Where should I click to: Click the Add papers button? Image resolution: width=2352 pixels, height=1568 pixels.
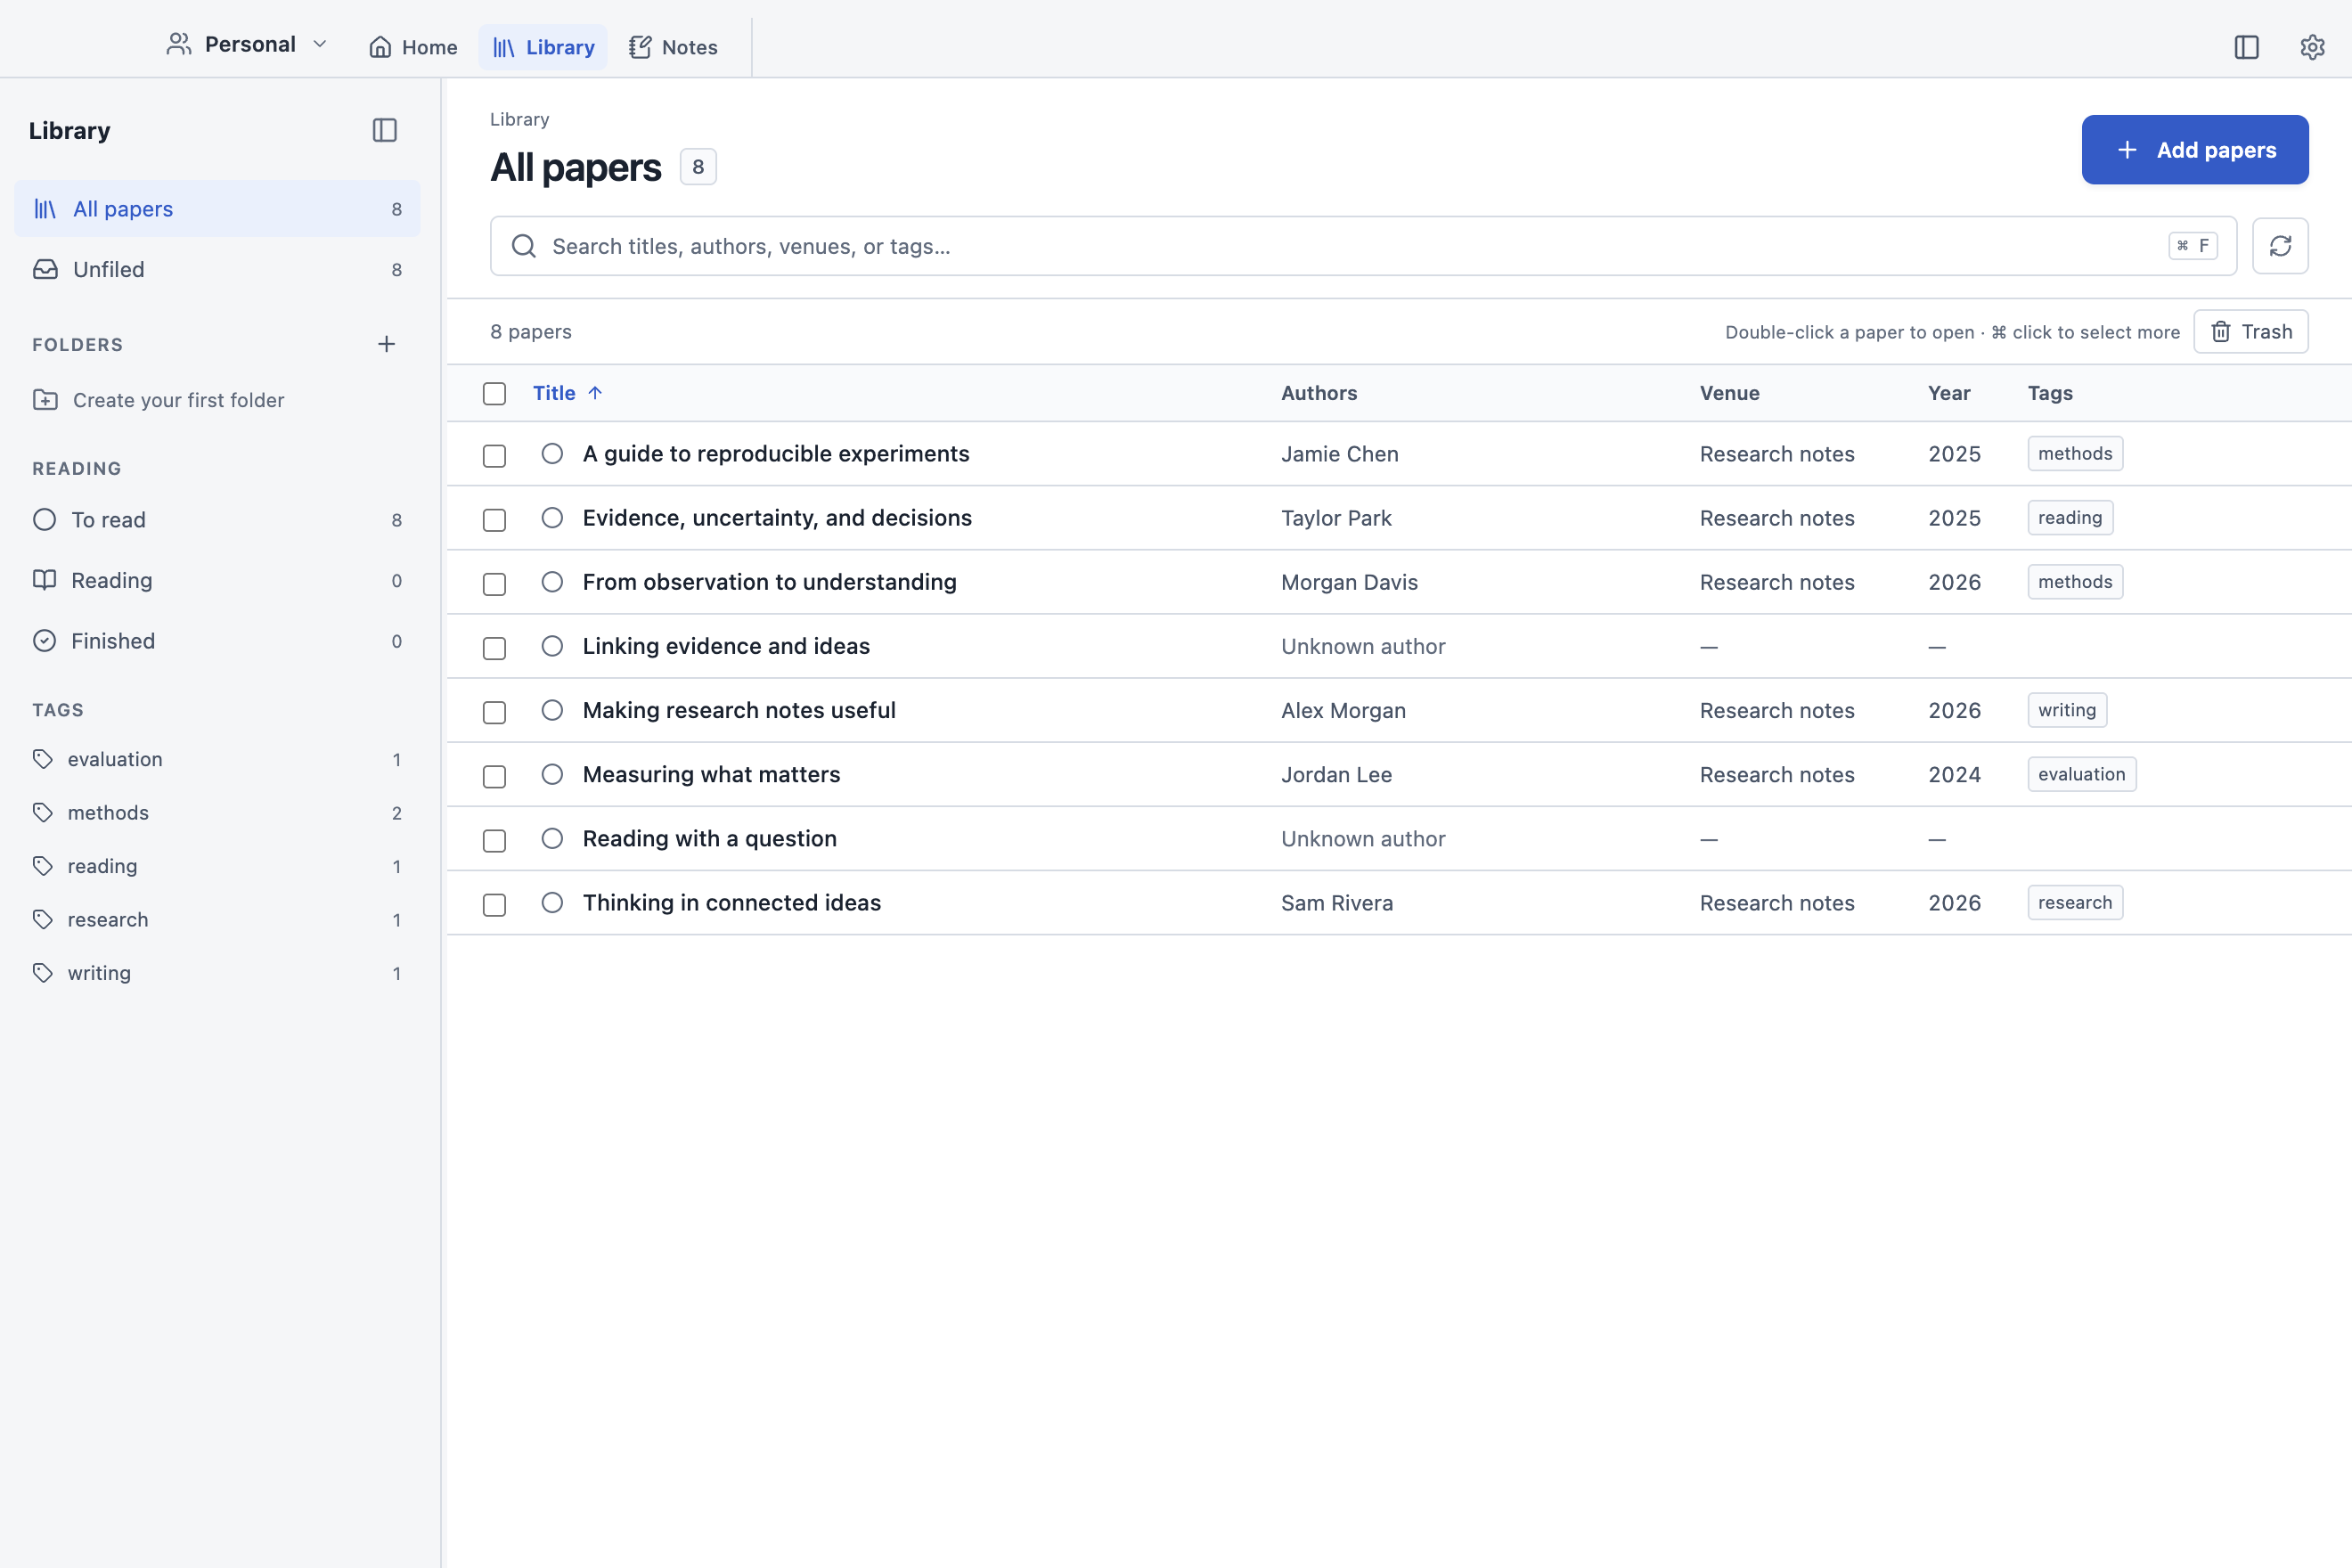coord(2195,150)
